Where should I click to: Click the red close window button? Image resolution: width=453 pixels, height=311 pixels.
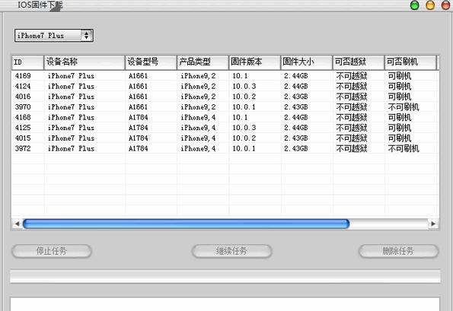tap(446, 5)
